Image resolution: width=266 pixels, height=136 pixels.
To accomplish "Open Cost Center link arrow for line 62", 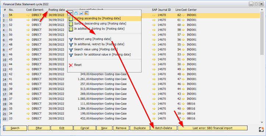I will 183,15.
